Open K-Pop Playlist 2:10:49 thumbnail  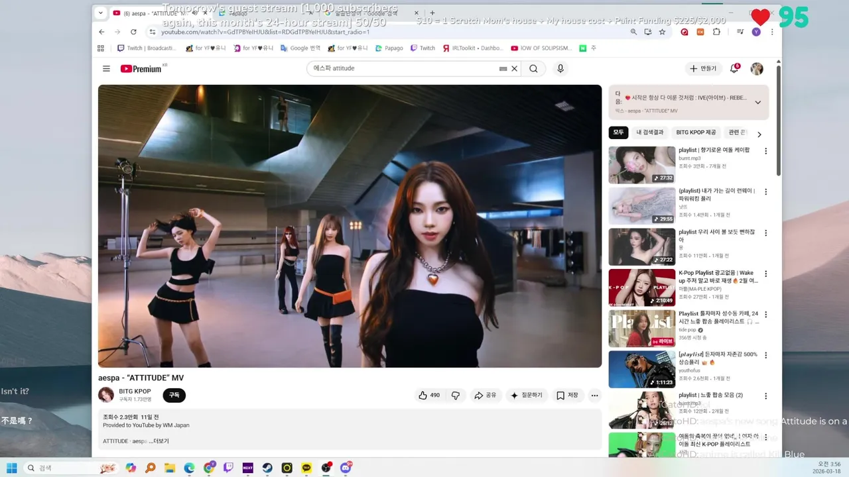tap(642, 288)
